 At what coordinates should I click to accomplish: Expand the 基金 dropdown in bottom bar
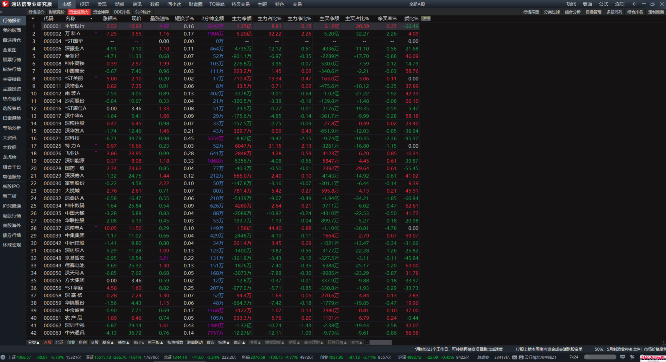tap(108, 343)
